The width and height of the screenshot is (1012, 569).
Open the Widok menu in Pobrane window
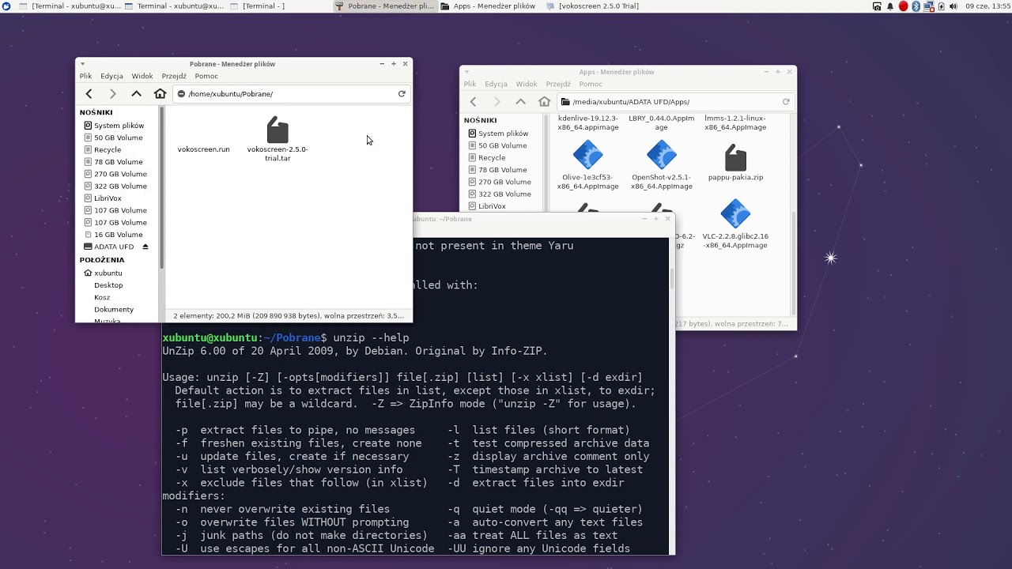click(x=142, y=76)
